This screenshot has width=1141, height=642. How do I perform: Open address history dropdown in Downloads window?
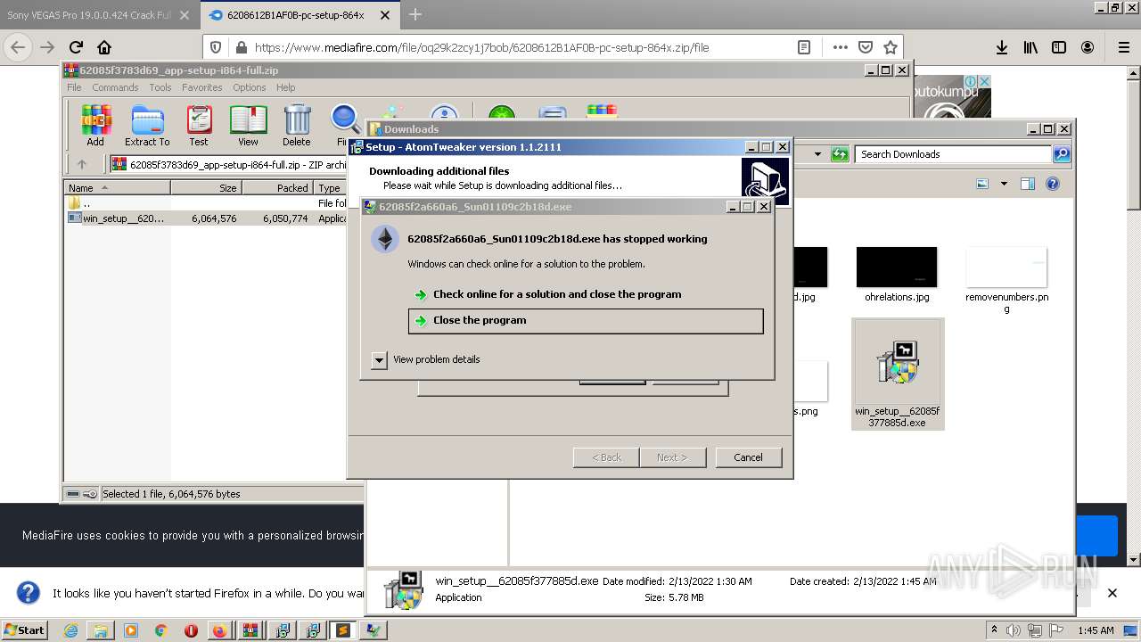(817, 154)
